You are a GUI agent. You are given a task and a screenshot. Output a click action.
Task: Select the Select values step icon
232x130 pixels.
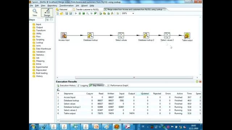coord(121,35)
